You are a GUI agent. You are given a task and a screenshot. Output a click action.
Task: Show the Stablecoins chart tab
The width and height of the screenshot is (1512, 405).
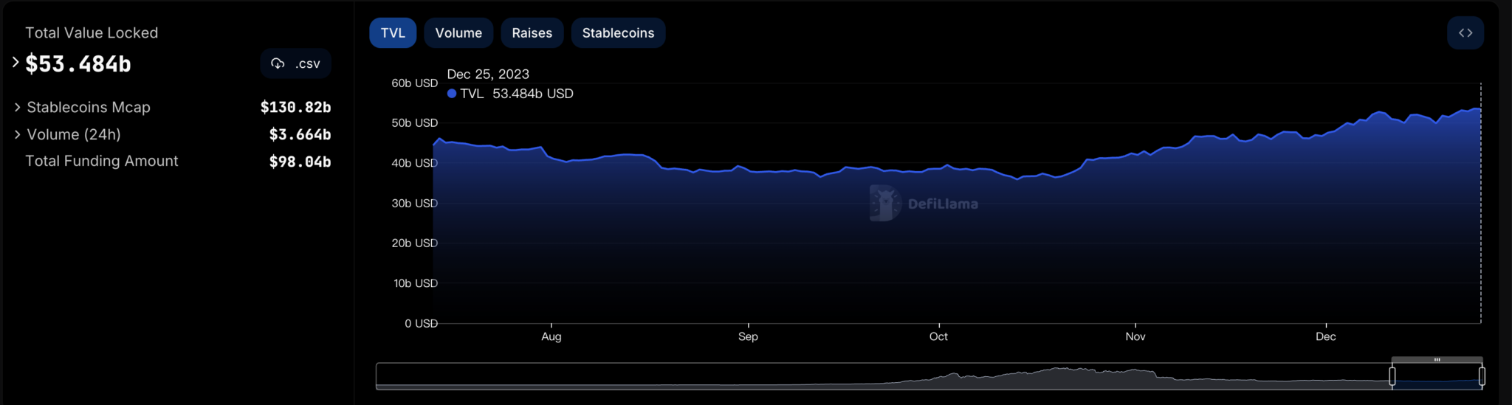pyautogui.click(x=619, y=33)
